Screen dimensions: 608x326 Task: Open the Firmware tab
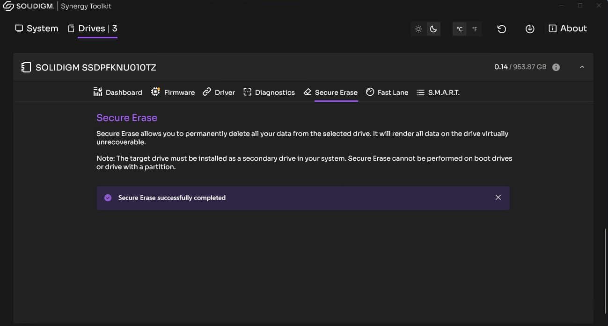tap(173, 92)
